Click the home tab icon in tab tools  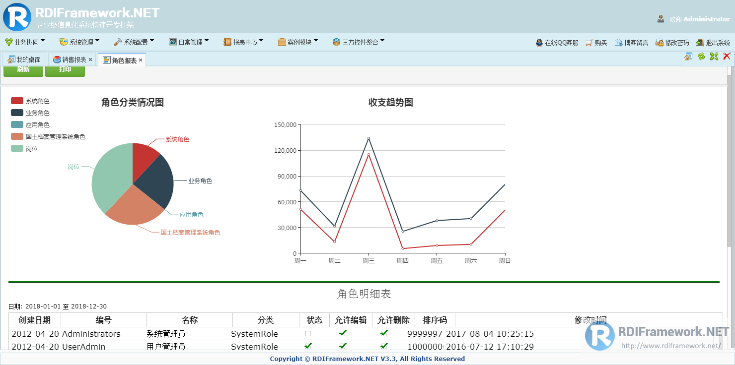(688, 57)
